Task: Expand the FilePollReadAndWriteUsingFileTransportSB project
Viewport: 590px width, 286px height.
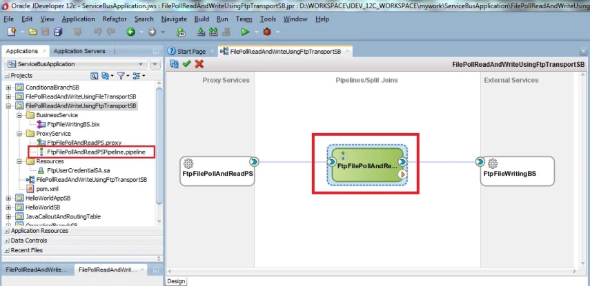Action: [9, 96]
